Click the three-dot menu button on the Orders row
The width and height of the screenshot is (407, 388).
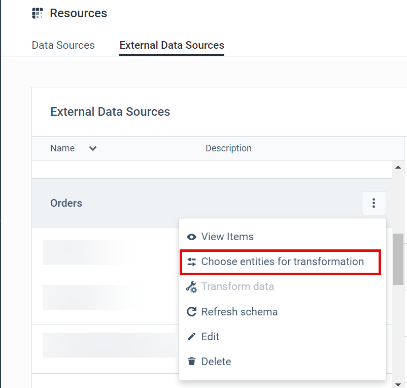pyautogui.click(x=374, y=203)
